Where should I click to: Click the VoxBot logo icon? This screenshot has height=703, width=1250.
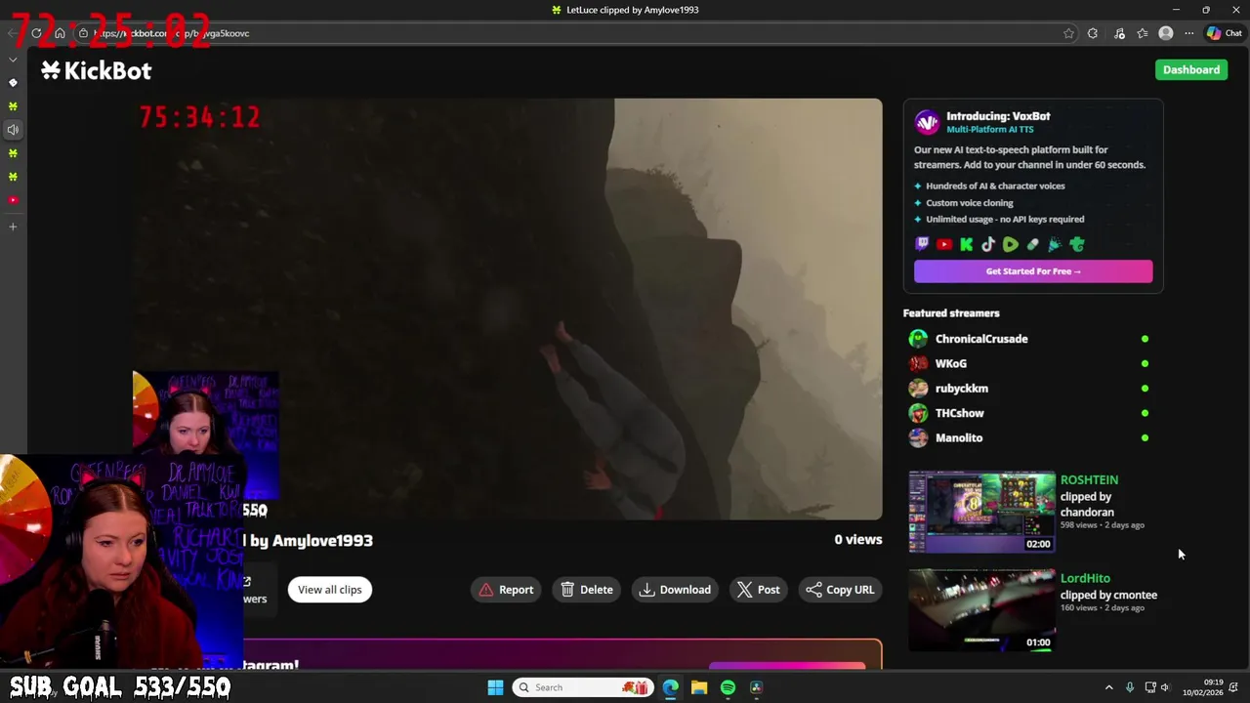tap(927, 122)
